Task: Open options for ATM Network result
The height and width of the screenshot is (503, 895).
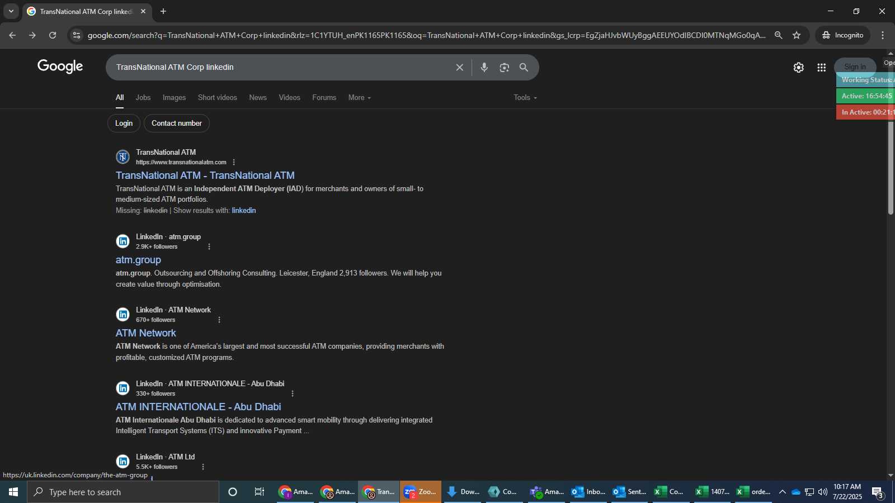Action: coord(219,320)
